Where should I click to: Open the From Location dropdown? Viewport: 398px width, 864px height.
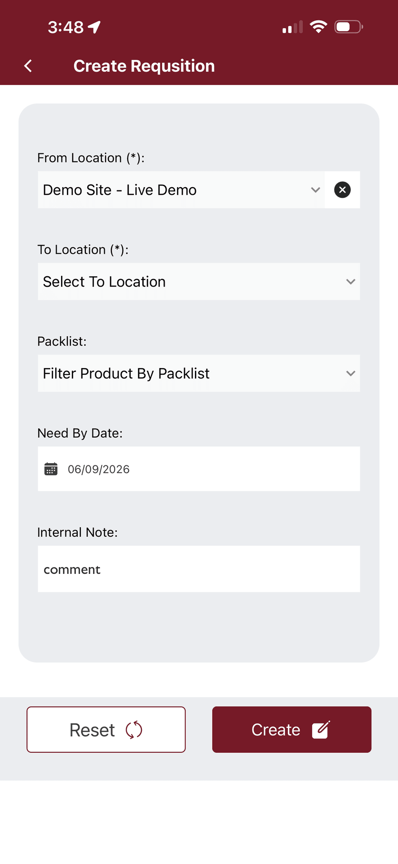click(181, 190)
